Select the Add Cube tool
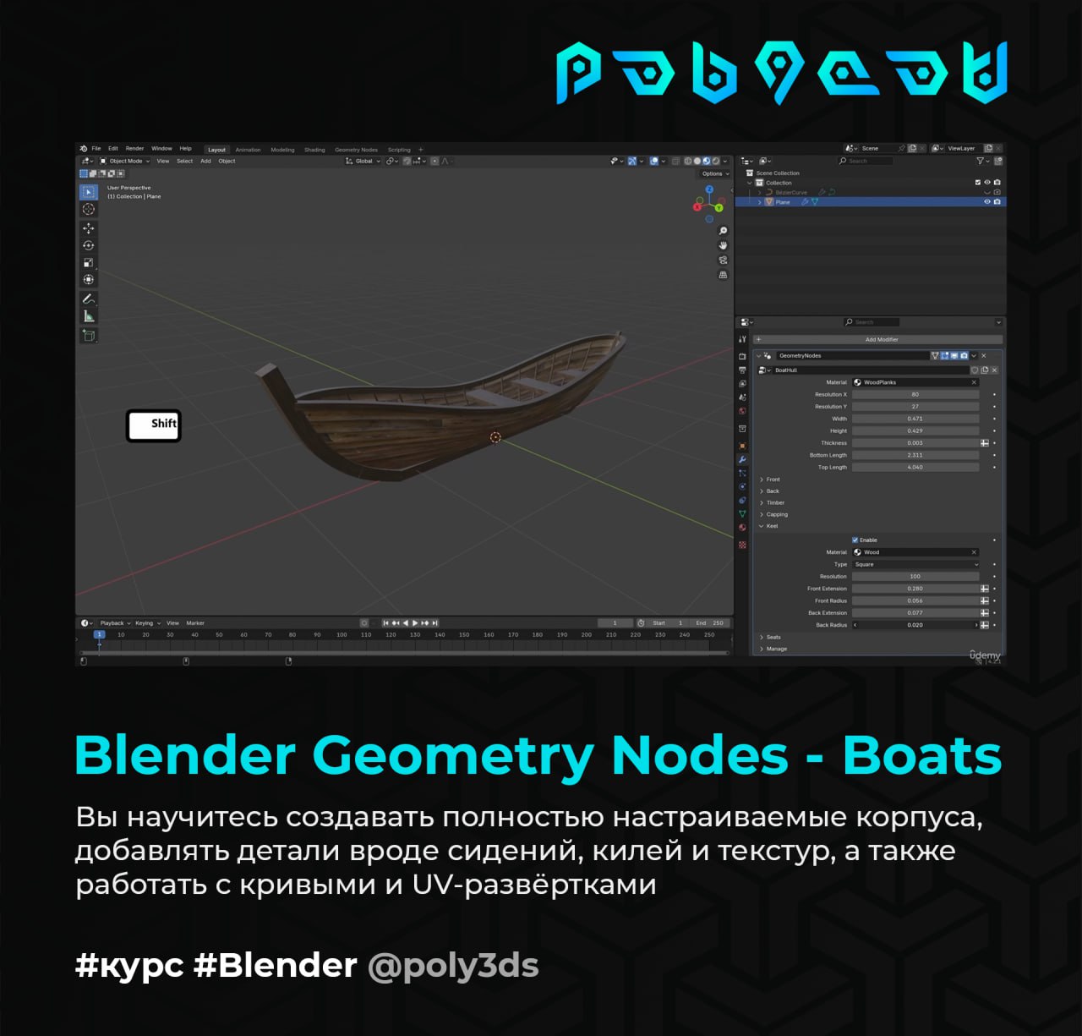Screen dimensions: 1082x1036 tap(89, 336)
